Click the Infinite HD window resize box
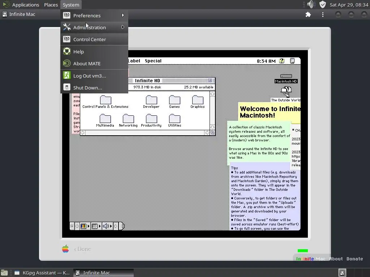The width and height of the screenshot is (370, 277). click(x=212, y=133)
